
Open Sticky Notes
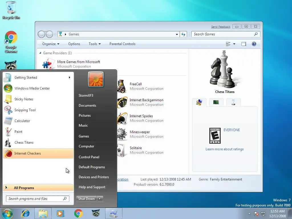pyautogui.click(x=38, y=99)
